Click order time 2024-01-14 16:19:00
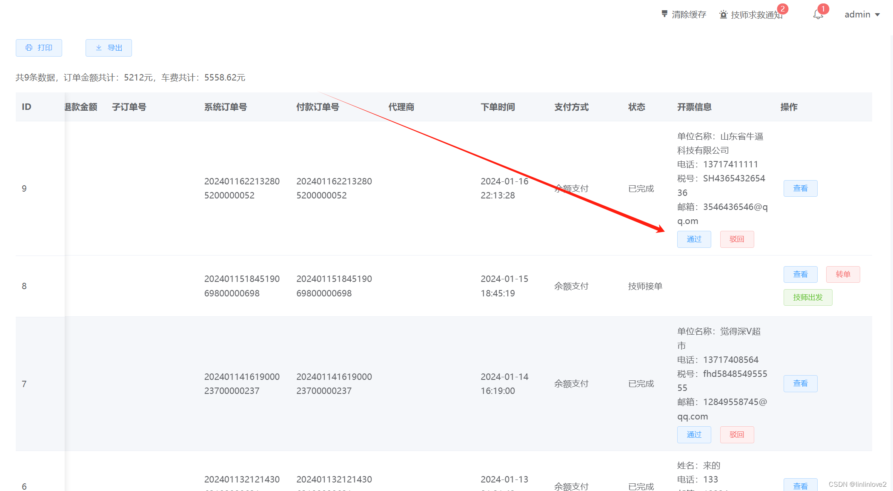 pyautogui.click(x=504, y=383)
